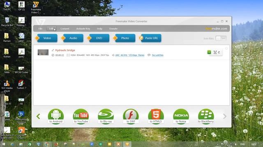Open the Windows Start button
Screen dimensions: 263x147
tap(4, 144)
